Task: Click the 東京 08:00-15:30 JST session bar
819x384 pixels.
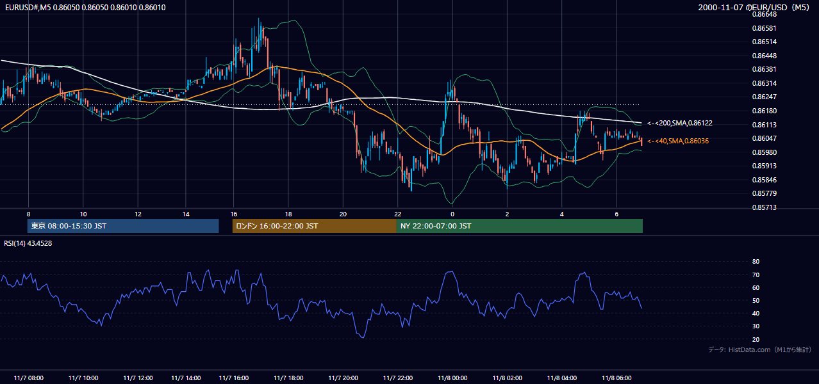Action: pyautogui.click(x=123, y=226)
